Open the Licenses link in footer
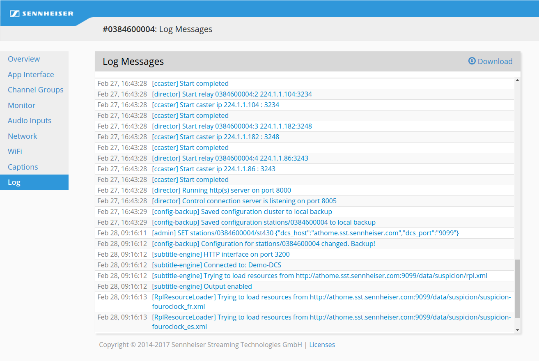Viewport: 539px width, 361px height. 322,345
